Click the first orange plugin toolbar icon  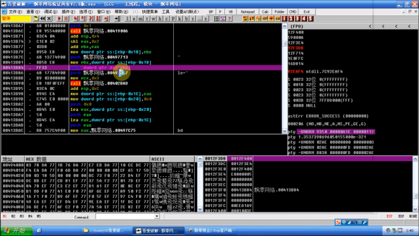point(245,18)
